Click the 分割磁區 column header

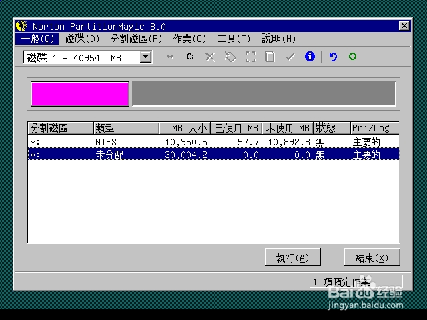click(x=61, y=128)
